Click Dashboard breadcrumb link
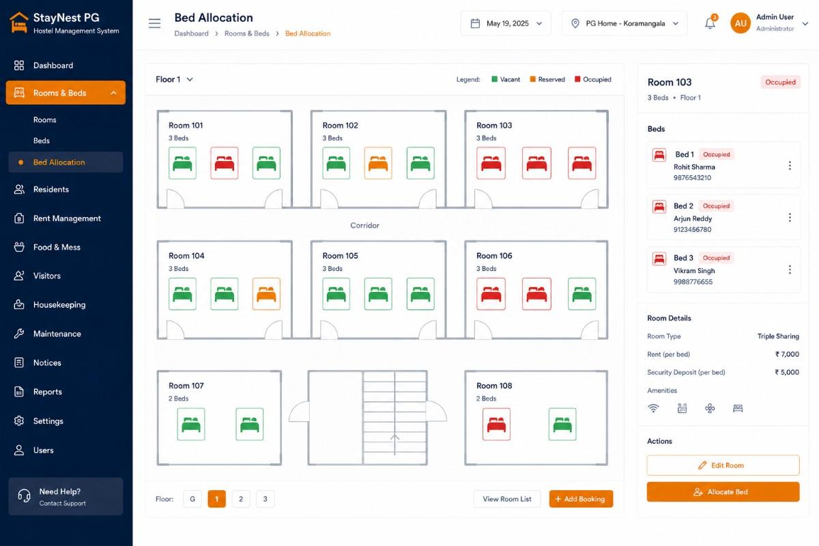 point(191,33)
